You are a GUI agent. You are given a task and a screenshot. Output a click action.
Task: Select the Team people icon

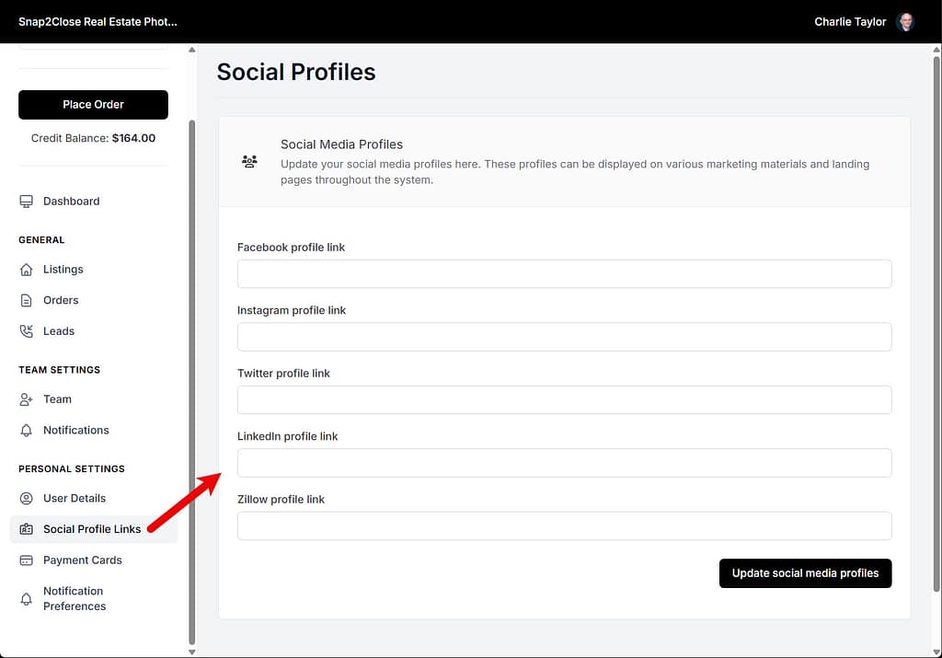pyautogui.click(x=27, y=399)
